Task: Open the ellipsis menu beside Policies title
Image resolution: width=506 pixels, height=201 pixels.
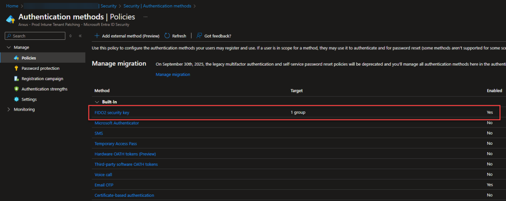Action: click(146, 17)
